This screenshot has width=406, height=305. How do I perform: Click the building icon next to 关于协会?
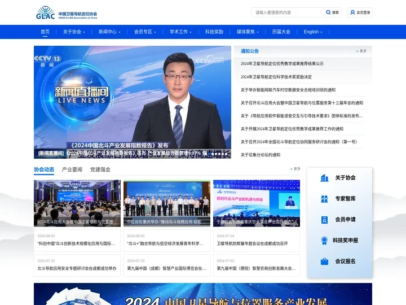324,178
